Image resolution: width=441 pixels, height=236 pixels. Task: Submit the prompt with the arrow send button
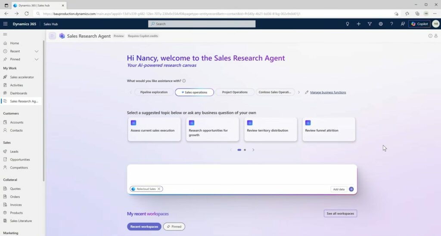(x=351, y=189)
